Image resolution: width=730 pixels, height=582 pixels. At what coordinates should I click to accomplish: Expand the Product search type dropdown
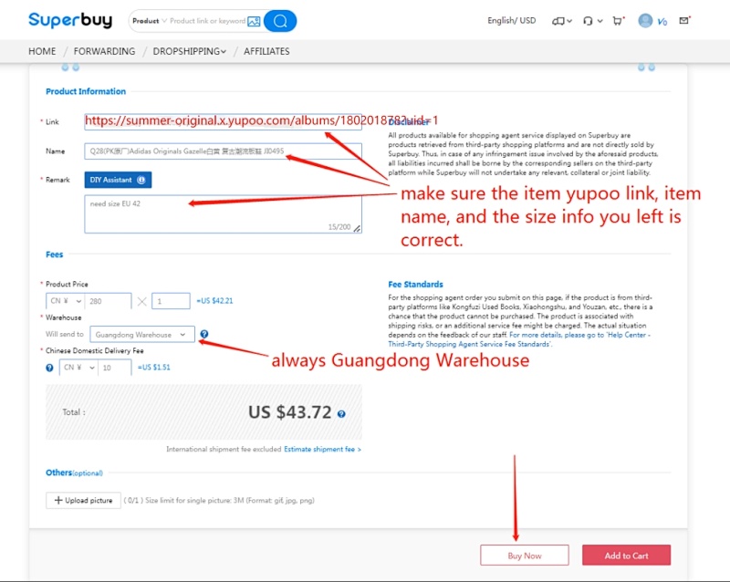[x=150, y=21]
